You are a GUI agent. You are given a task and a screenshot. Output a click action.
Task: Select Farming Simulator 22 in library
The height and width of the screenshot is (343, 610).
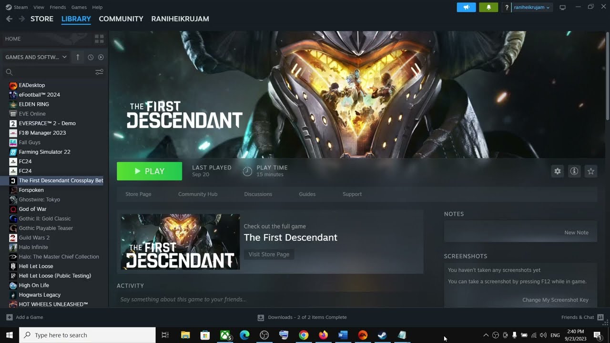44,152
